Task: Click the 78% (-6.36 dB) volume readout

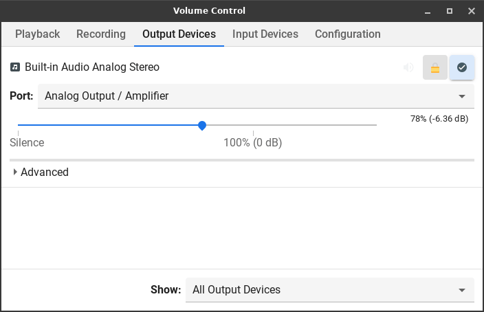Action: coord(439,119)
